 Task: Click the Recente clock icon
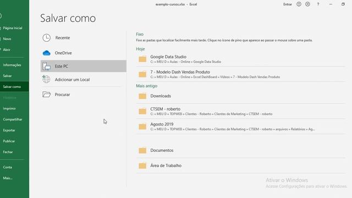point(46,38)
